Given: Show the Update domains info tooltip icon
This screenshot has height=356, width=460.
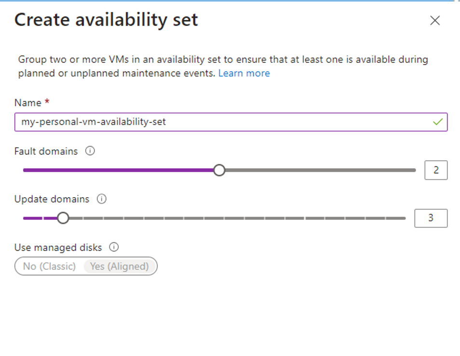Looking at the screenshot, I should point(102,199).
